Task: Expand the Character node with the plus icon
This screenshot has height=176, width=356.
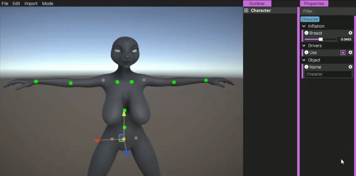Action: [x=246, y=10]
